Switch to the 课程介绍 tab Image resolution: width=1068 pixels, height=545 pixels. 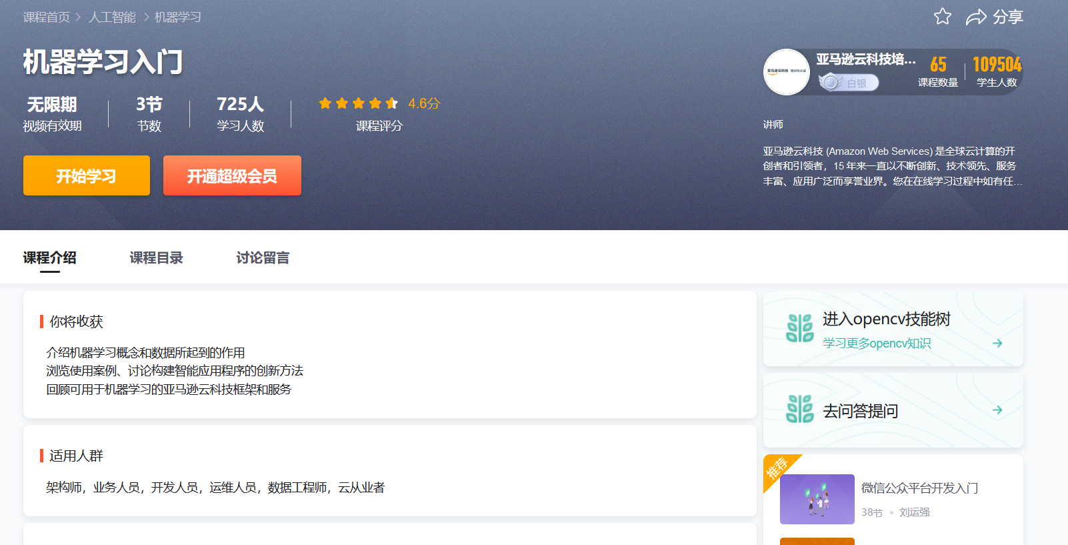coord(50,257)
